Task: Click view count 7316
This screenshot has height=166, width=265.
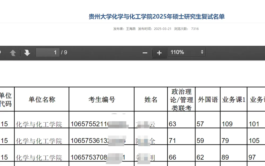Action: tap(195, 29)
